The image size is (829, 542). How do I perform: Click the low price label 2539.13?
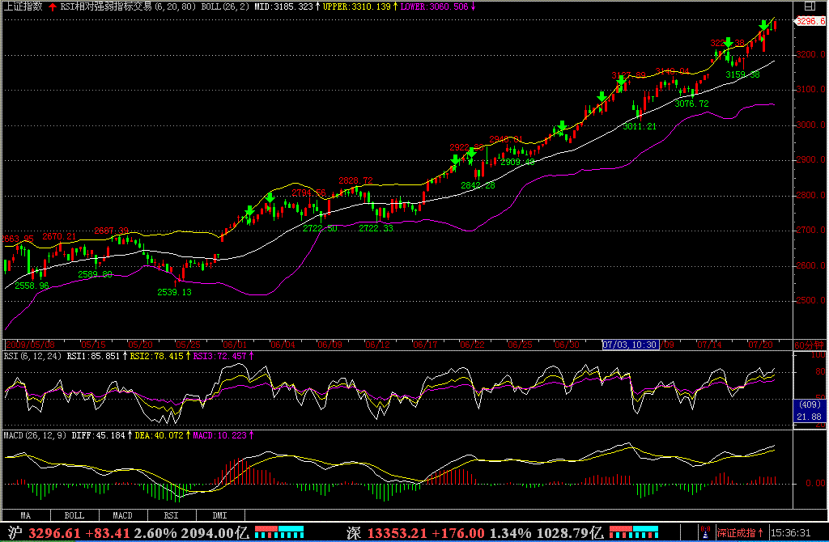[x=175, y=292]
